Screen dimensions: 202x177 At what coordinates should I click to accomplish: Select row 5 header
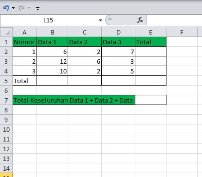click(x=6, y=81)
